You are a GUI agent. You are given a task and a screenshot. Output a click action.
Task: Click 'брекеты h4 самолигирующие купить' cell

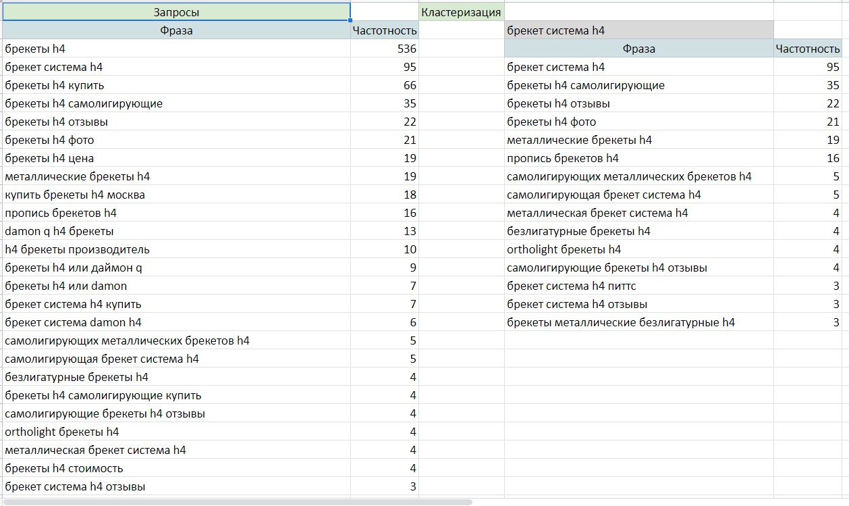(176, 395)
